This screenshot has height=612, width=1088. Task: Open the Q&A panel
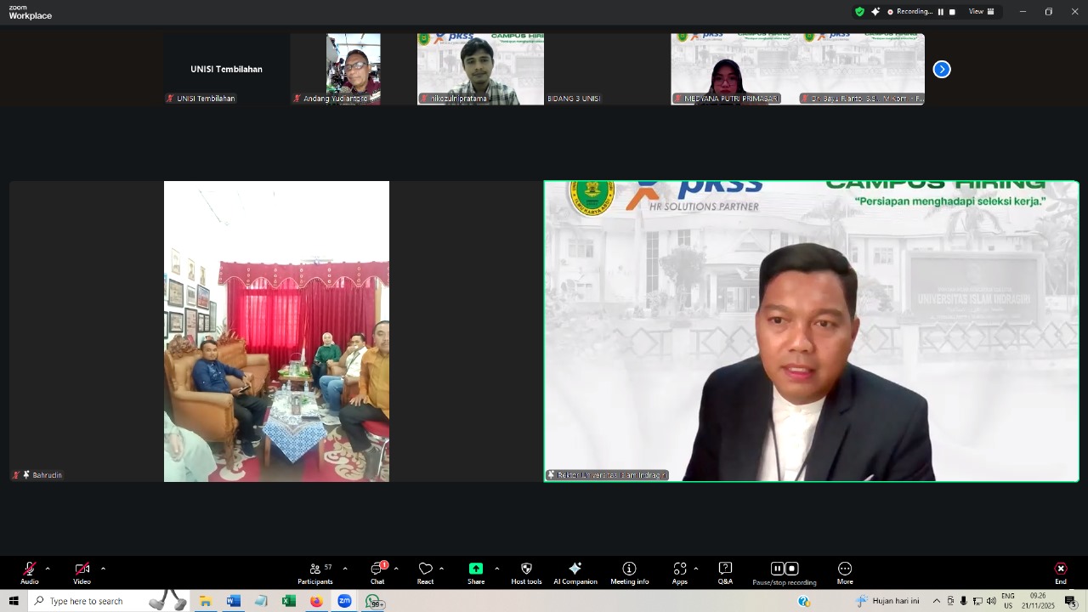click(725, 573)
